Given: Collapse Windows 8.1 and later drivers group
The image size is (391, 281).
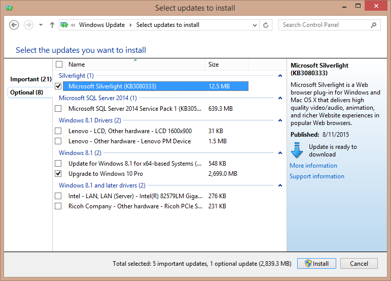Looking at the screenshot, I should coord(280,185).
